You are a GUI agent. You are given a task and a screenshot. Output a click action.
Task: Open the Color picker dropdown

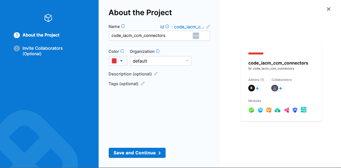coord(121,61)
